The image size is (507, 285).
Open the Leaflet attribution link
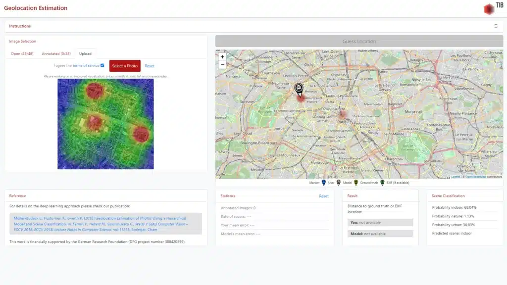point(456,177)
